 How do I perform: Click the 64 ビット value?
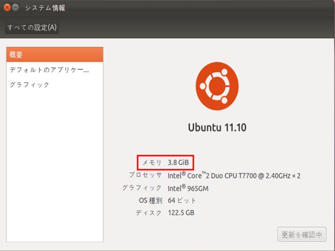click(x=182, y=201)
